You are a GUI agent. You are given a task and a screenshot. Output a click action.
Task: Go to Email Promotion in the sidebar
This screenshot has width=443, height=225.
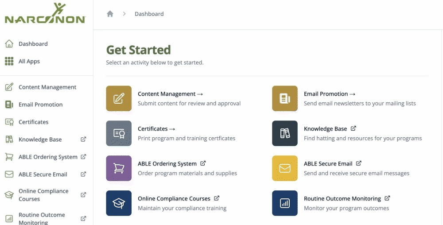(x=40, y=105)
